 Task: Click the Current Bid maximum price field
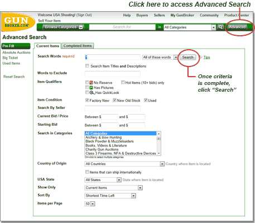click(x=137, y=117)
